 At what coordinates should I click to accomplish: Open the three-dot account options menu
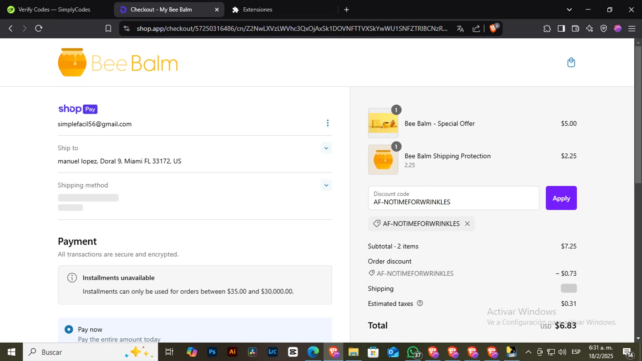pyautogui.click(x=328, y=123)
